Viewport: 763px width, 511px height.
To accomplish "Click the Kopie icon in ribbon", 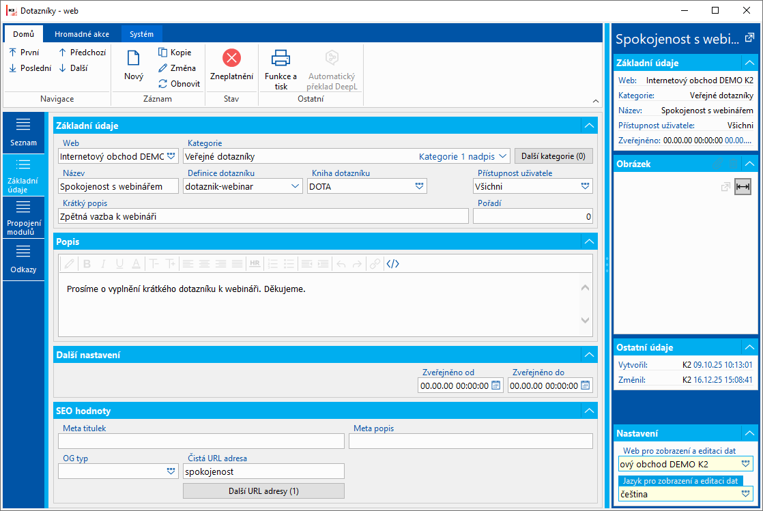I will [163, 53].
